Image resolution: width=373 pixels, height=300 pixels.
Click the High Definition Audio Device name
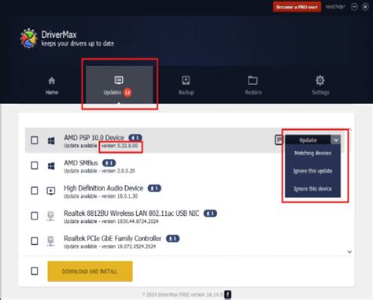104,188
